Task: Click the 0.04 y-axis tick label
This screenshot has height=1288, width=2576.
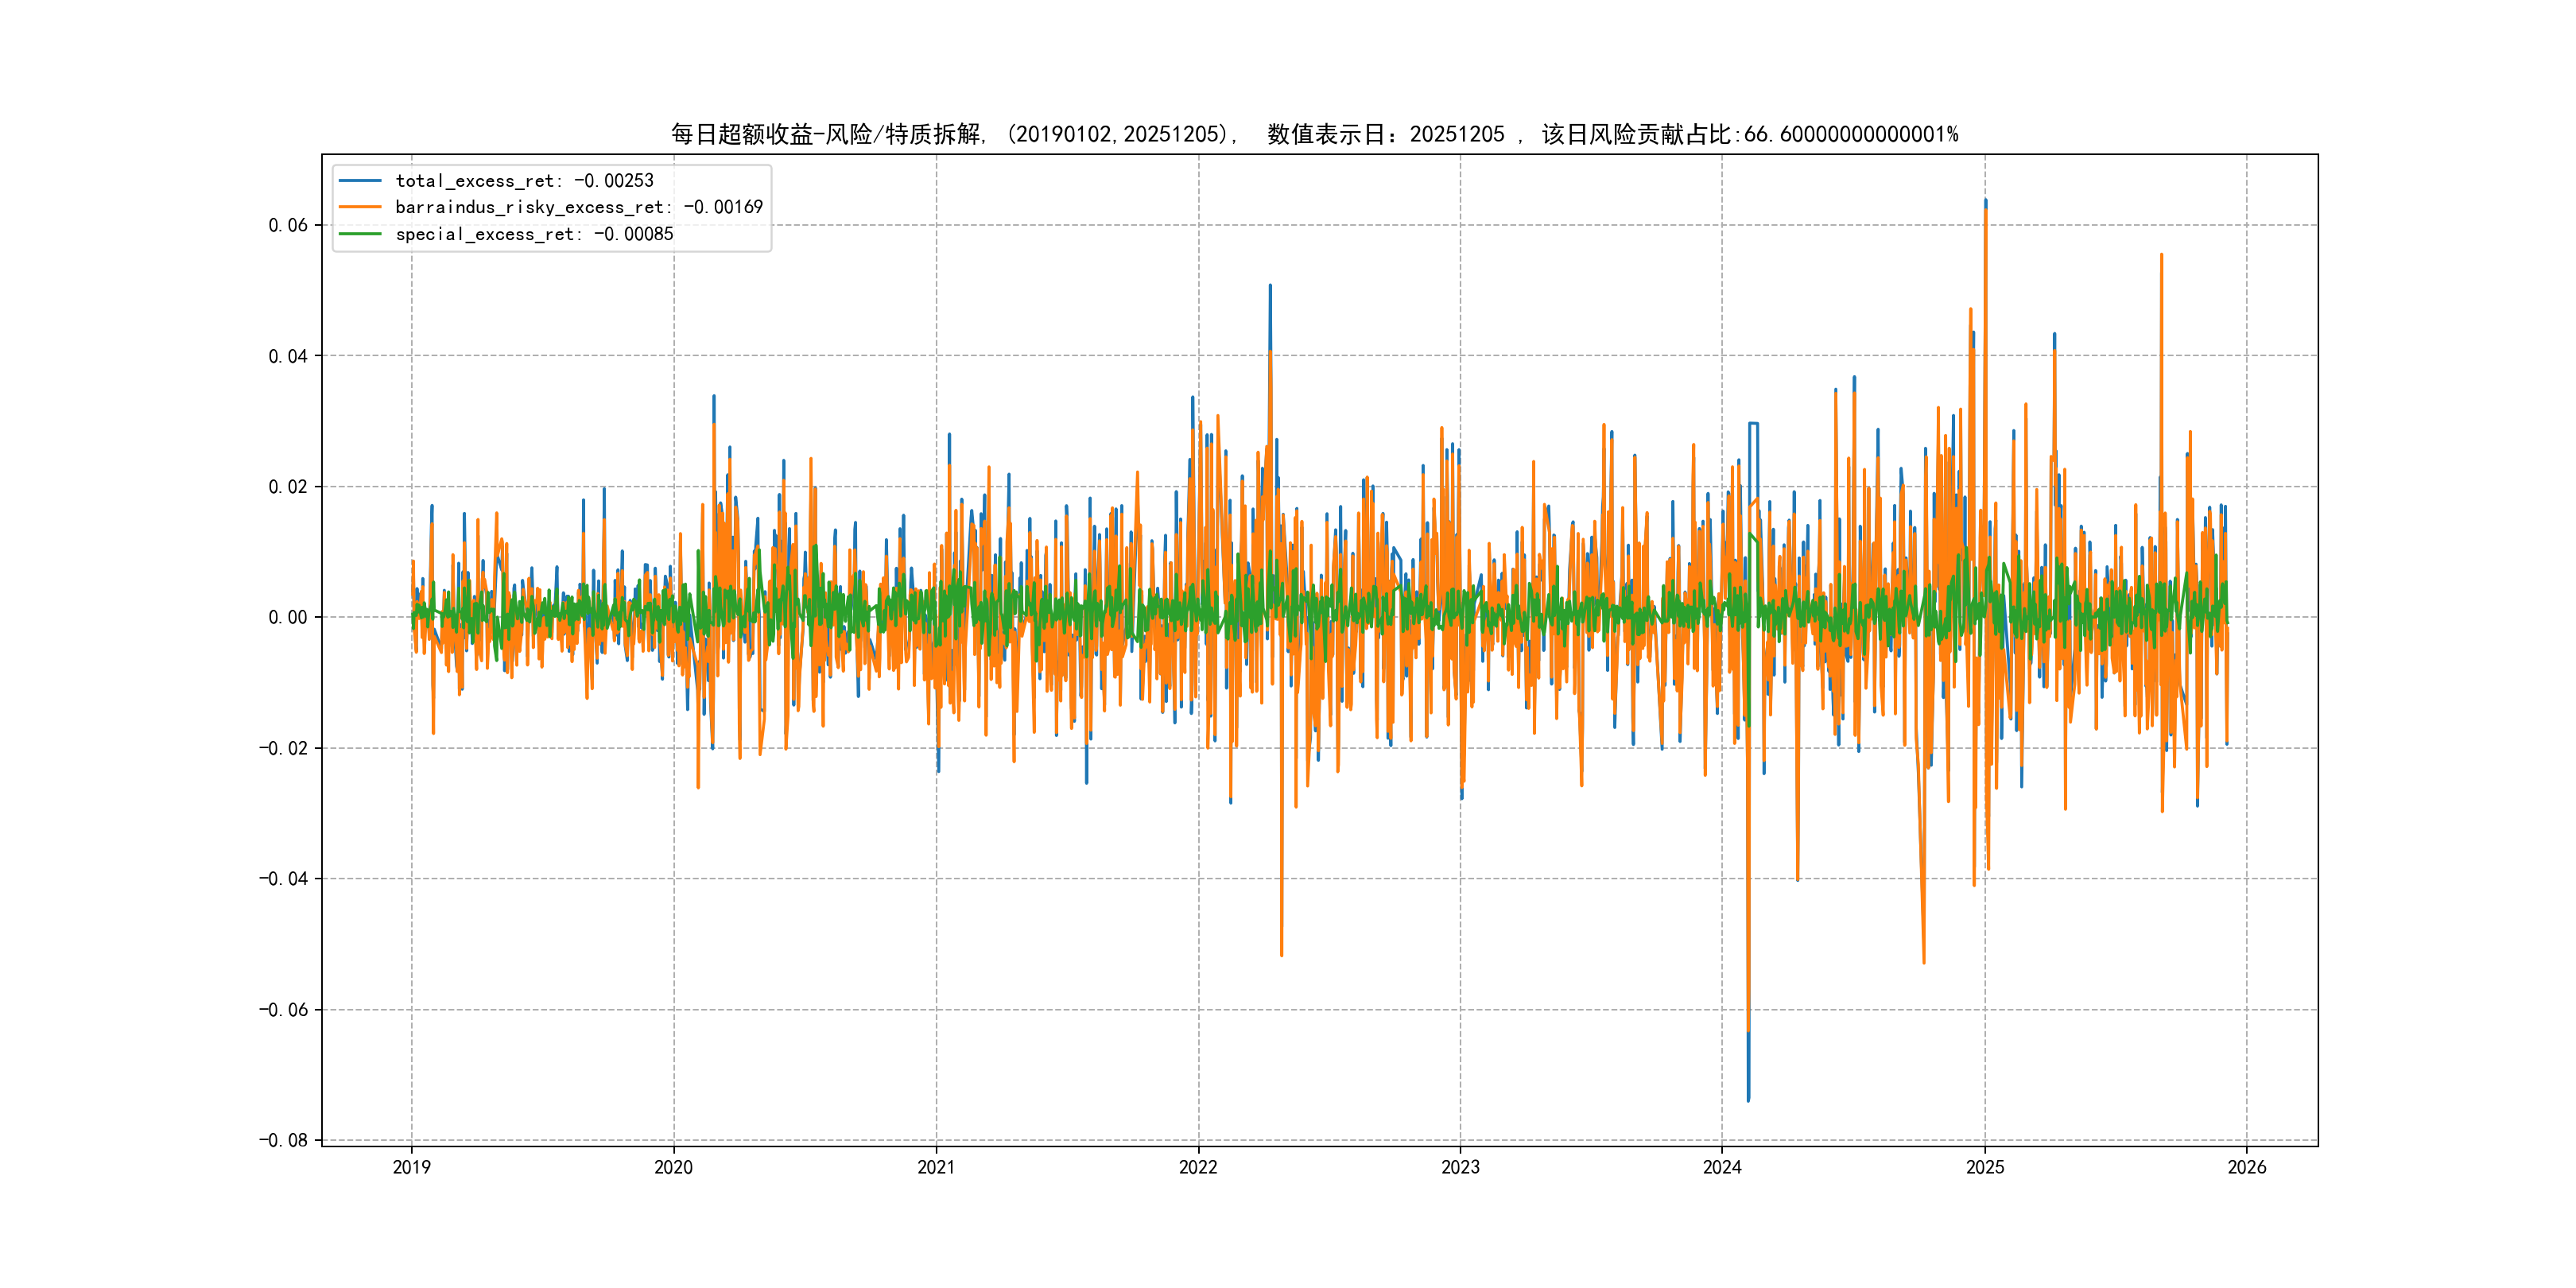Action: (x=288, y=356)
